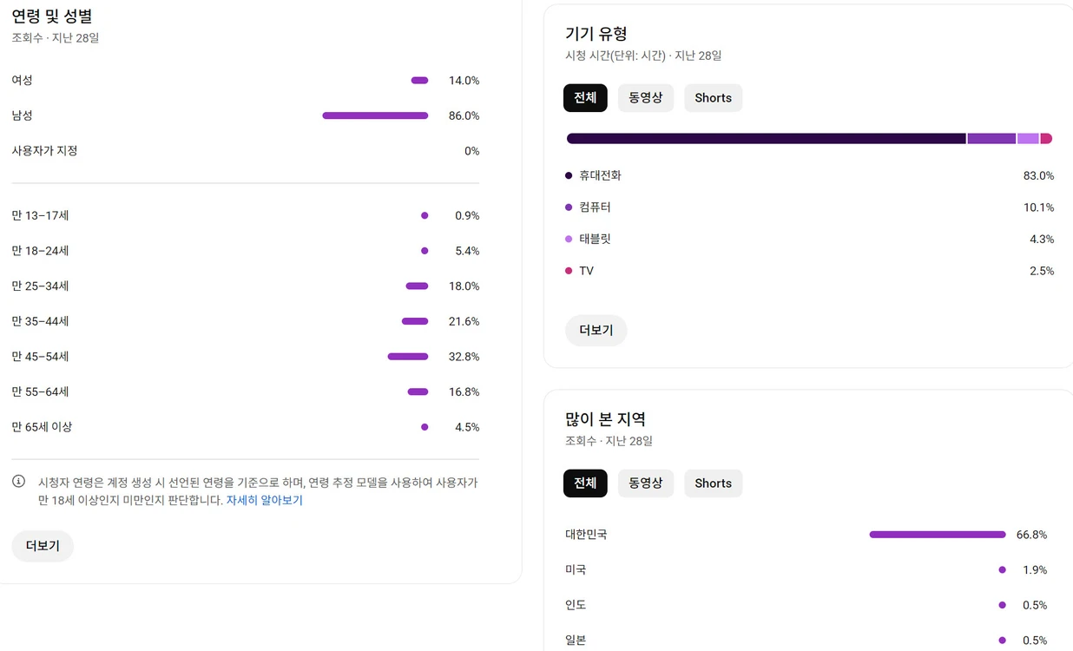The height and width of the screenshot is (651, 1073).
Task: Click the 연령 및 성별 heading
Action: 52,16
